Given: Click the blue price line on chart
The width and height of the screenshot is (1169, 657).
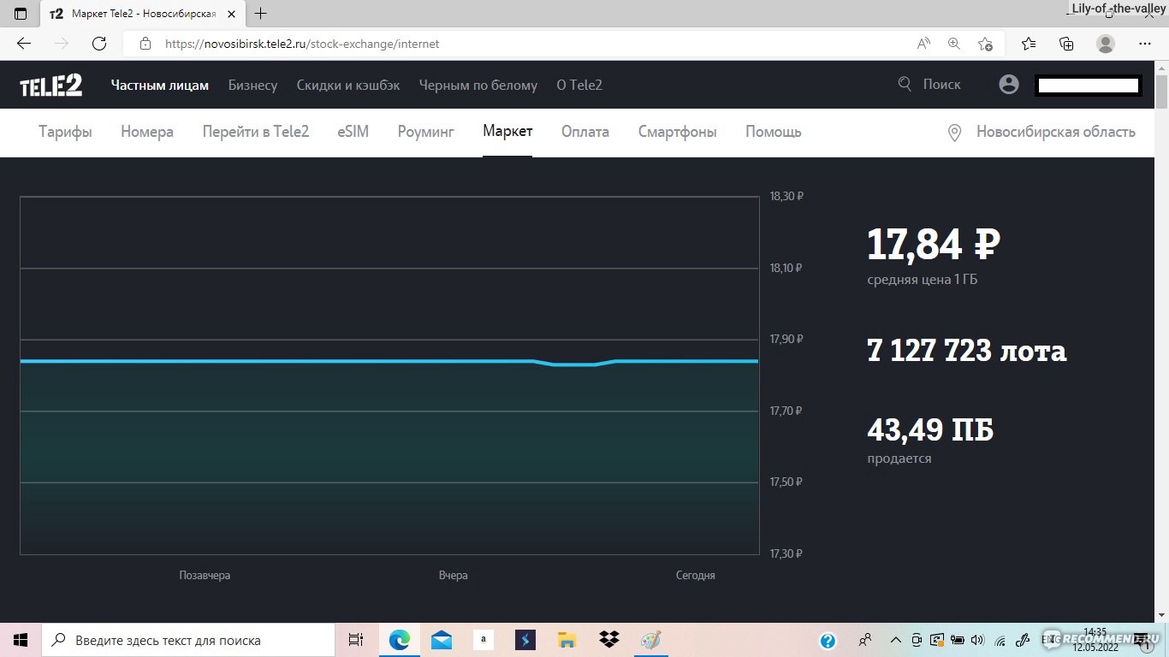Looking at the screenshot, I should 389,361.
